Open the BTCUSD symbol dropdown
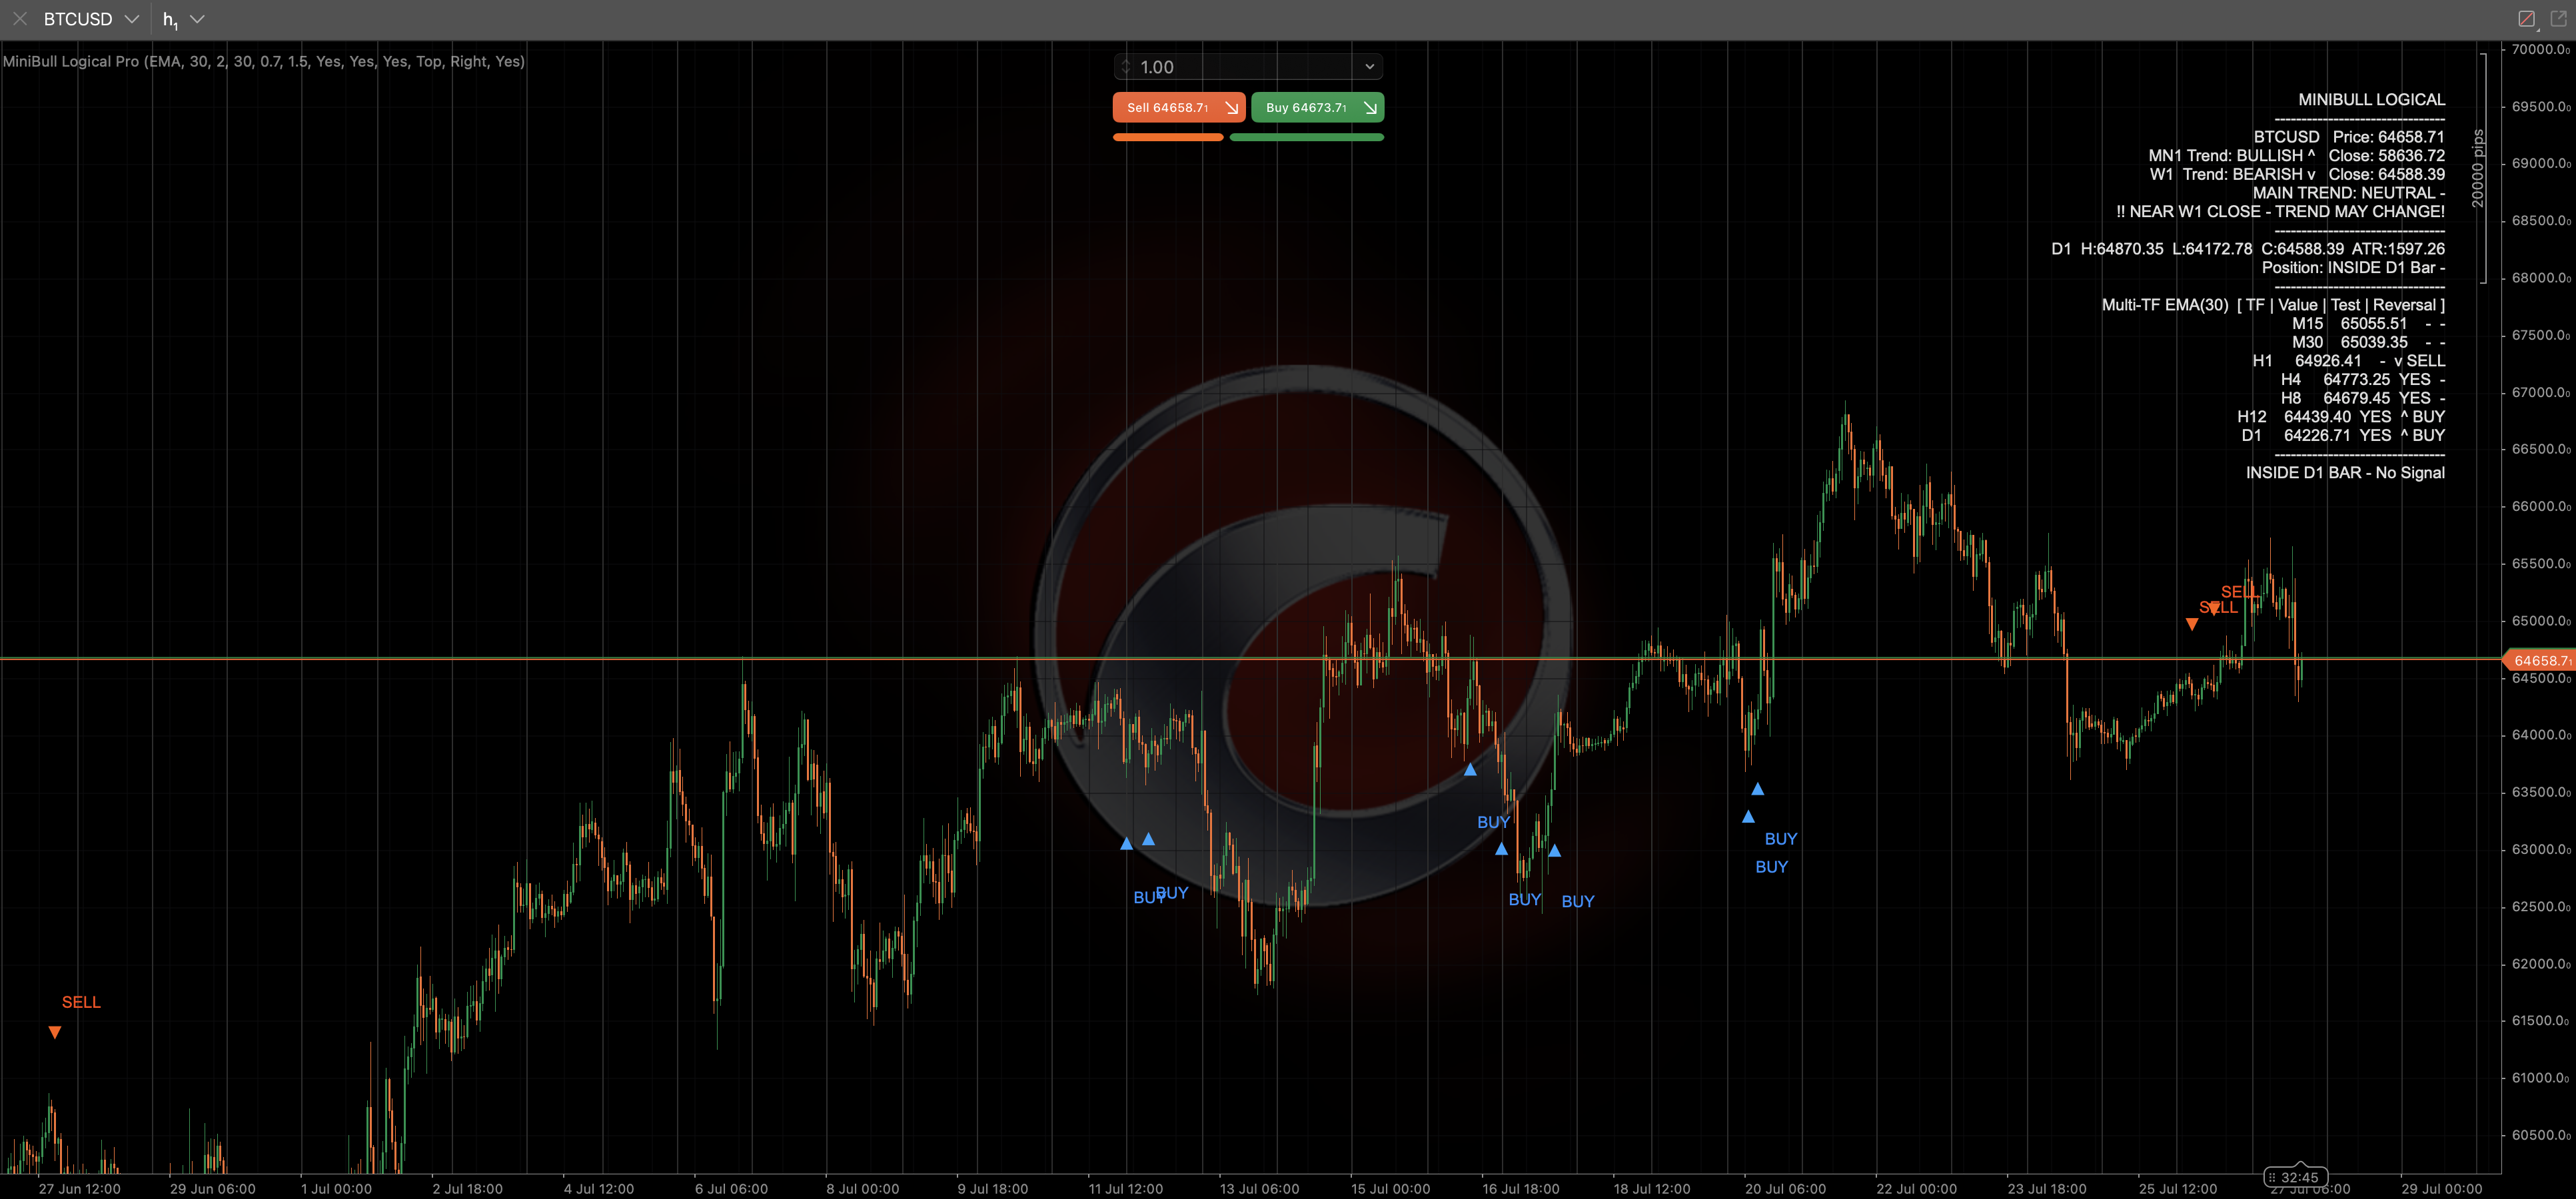2576x1199 pixels. 91,19
